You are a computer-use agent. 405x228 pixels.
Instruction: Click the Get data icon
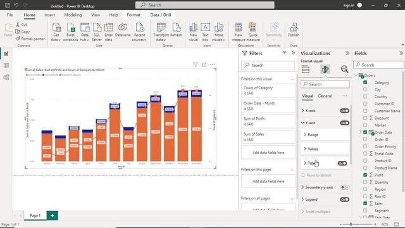pyautogui.click(x=56, y=27)
